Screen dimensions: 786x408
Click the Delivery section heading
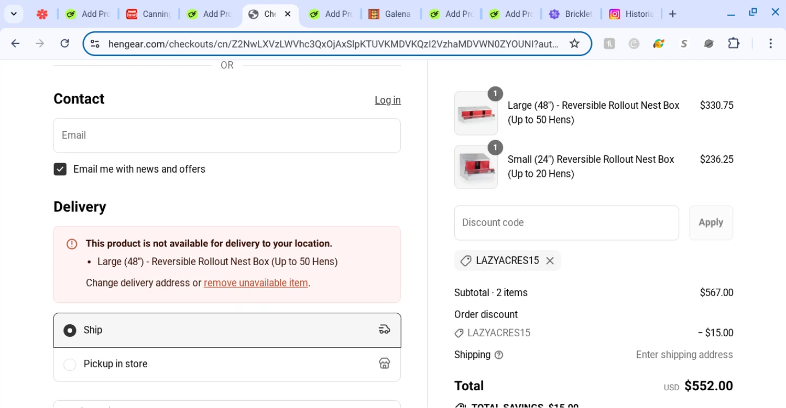[80, 207]
